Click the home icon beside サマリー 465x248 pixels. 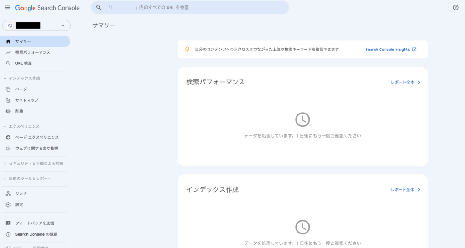[x=8, y=41]
